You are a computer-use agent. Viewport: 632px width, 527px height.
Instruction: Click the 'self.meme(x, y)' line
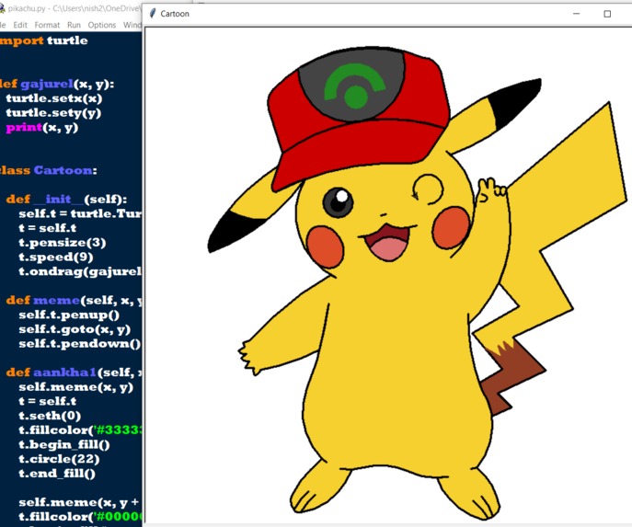tap(75, 387)
